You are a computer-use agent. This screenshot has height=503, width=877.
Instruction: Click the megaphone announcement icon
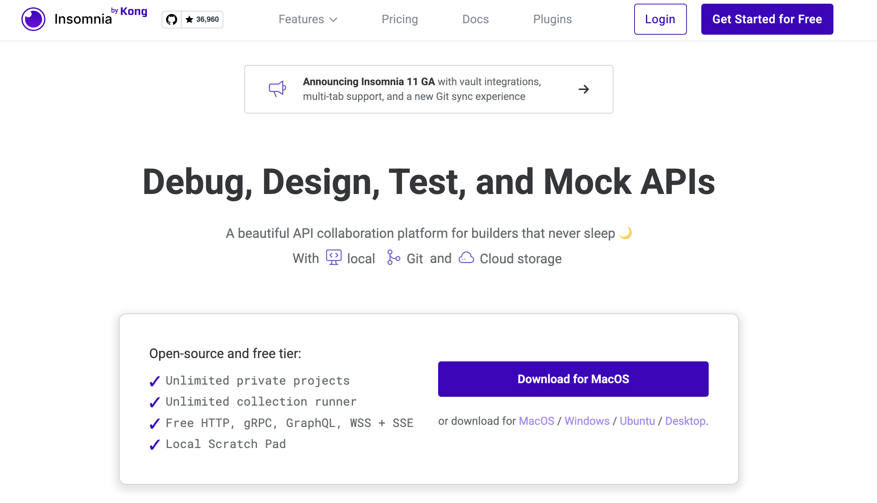pyautogui.click(x=277, y=89)
